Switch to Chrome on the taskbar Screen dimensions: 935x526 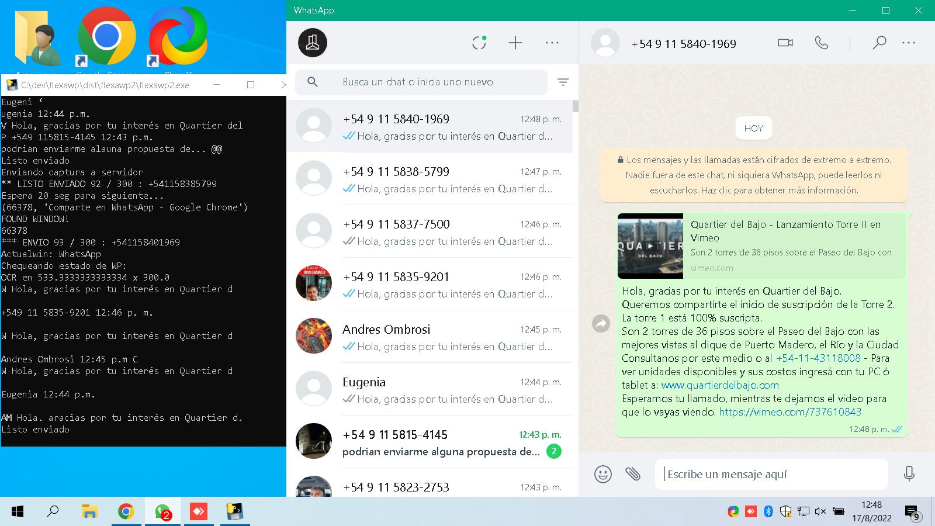click(x=126, y=512)
